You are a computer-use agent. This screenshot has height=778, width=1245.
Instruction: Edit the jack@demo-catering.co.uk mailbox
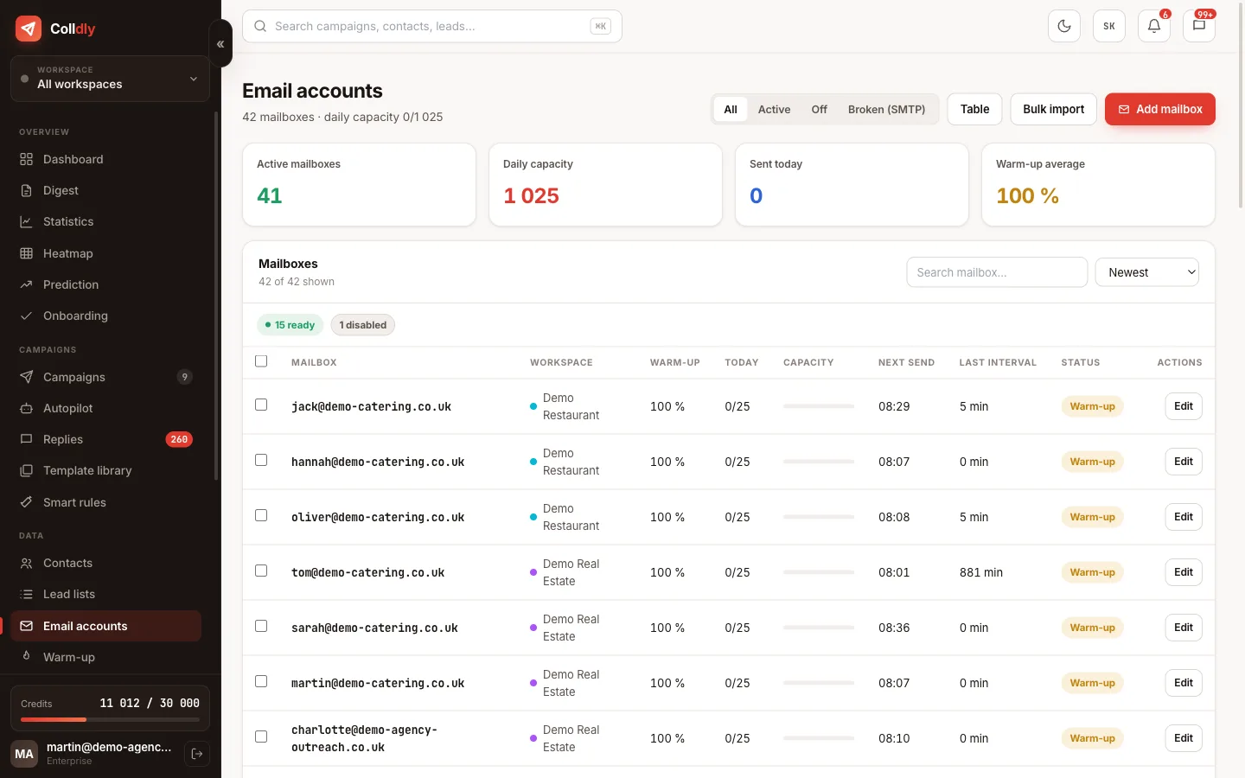click(x=1184, y=406)
